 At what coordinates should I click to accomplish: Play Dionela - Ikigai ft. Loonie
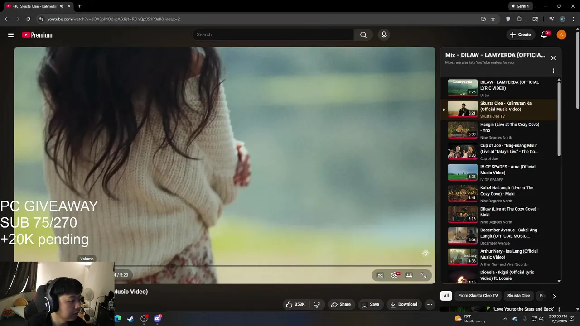click(x=498, y=277)
